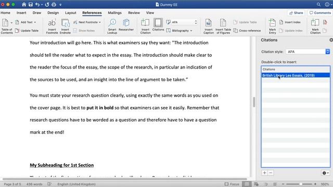Open the Researcher tool
The height and width of the screenshot is (187, 333).
point(126,25)
